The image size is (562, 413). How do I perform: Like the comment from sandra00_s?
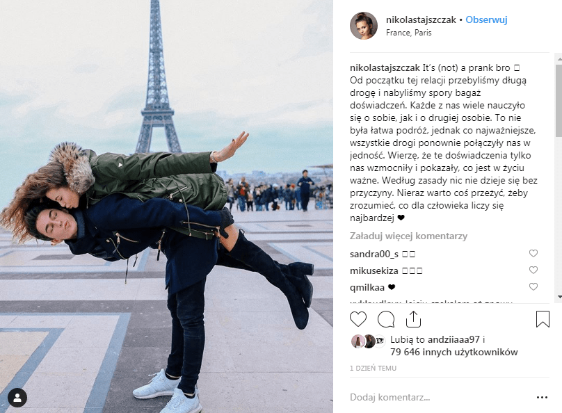[x=533, y=253]
